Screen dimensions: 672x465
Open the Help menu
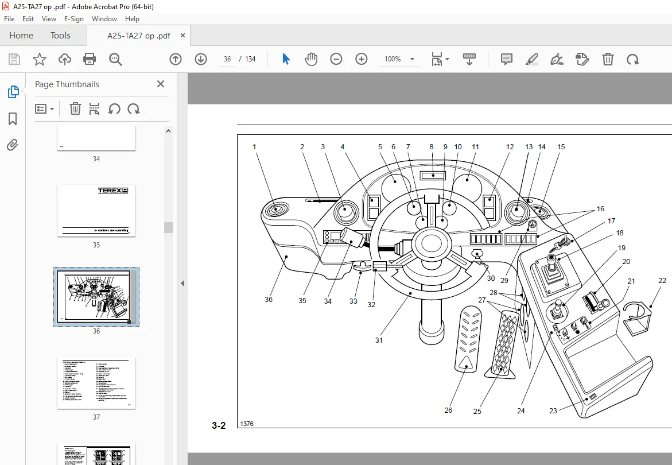pyautogui.click(x=132, y=19)
